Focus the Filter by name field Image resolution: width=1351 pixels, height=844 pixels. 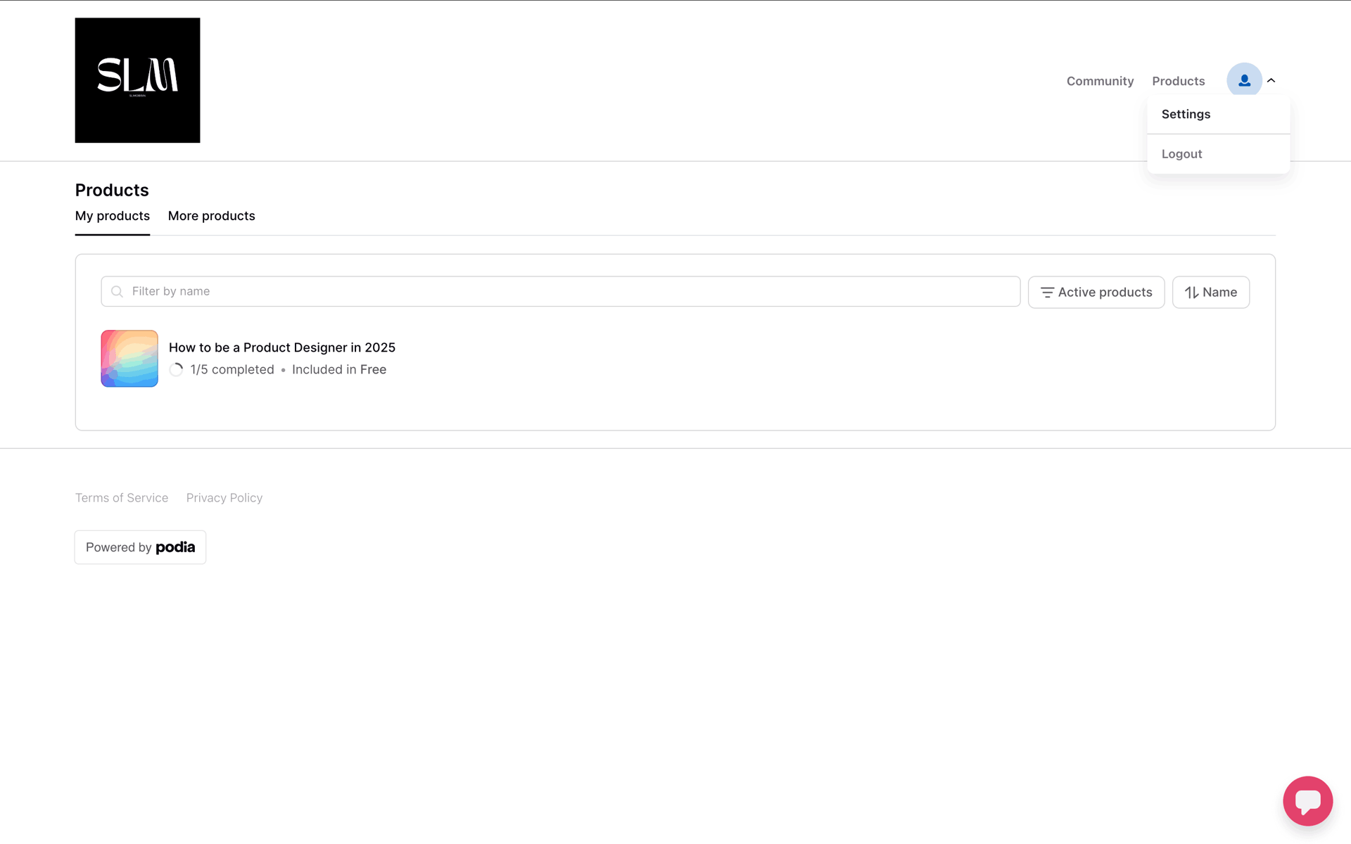click(560, 291)
